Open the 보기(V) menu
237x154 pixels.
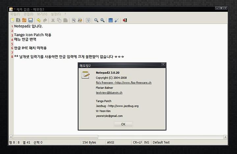(x=42, y=14)
